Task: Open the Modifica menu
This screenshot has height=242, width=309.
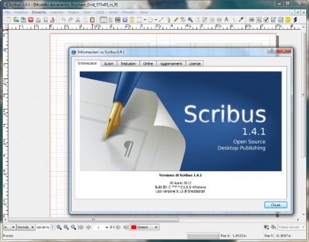Action: click(21, 12)
